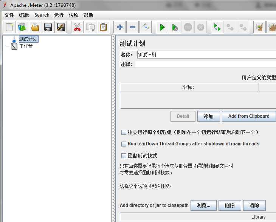Viewport: 276px width, 222px height.
Task: Collapse all nodes with minus icon
Action: coord(133,27)
